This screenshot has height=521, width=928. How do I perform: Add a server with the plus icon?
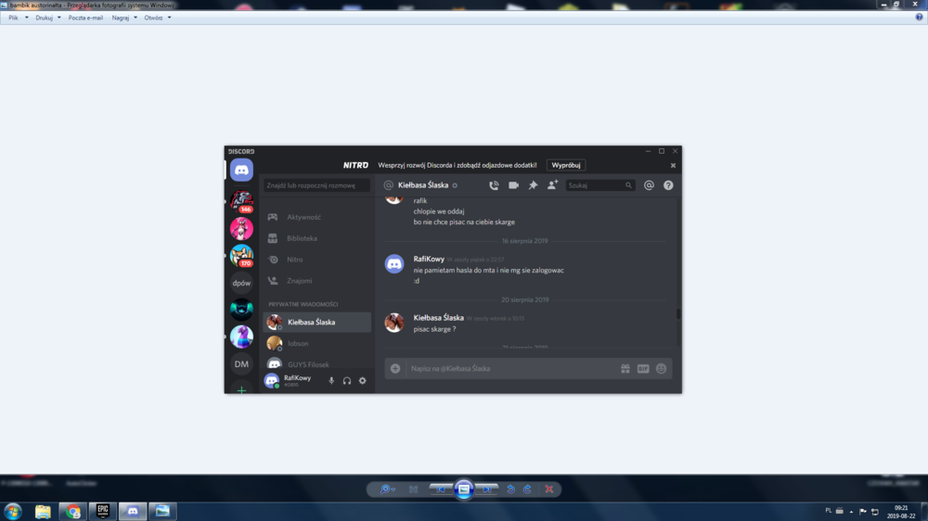tap(241, 389)
